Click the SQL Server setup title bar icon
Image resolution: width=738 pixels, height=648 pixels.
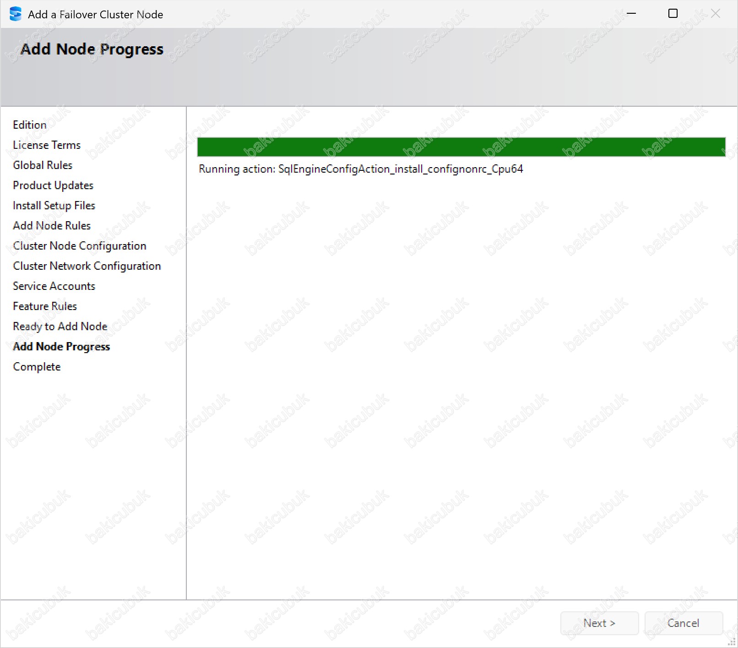coord(16,14)
